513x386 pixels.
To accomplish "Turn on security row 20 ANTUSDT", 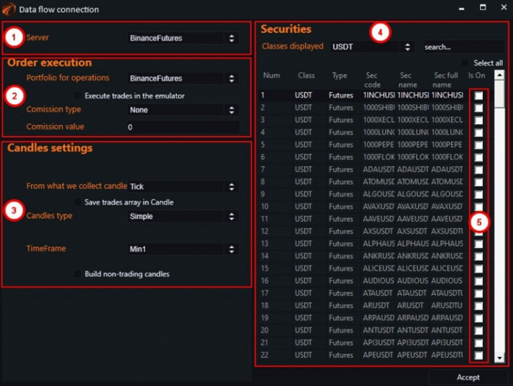I will (x=478, y=330).
